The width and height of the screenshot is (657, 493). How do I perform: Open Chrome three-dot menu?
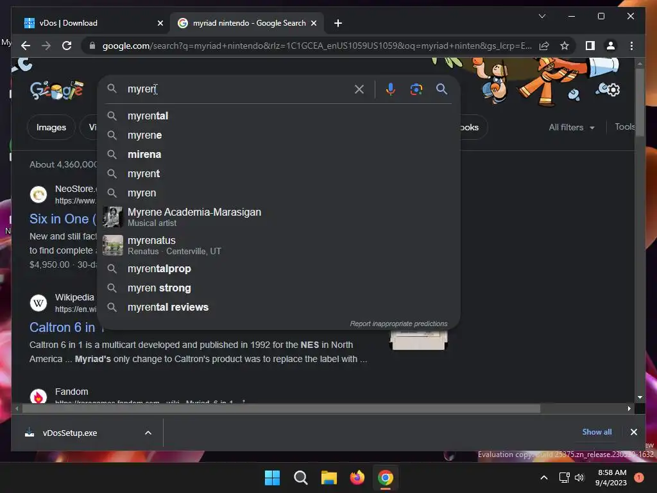[631, 46]
